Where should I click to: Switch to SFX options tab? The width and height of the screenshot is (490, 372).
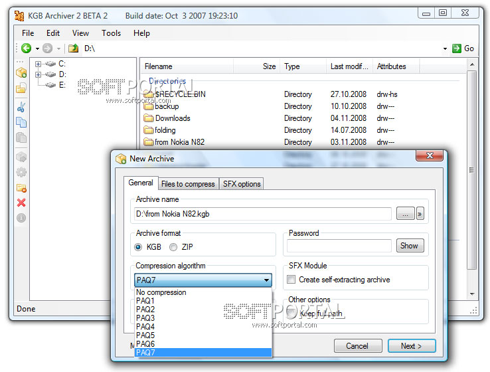(x=242, y=184)
